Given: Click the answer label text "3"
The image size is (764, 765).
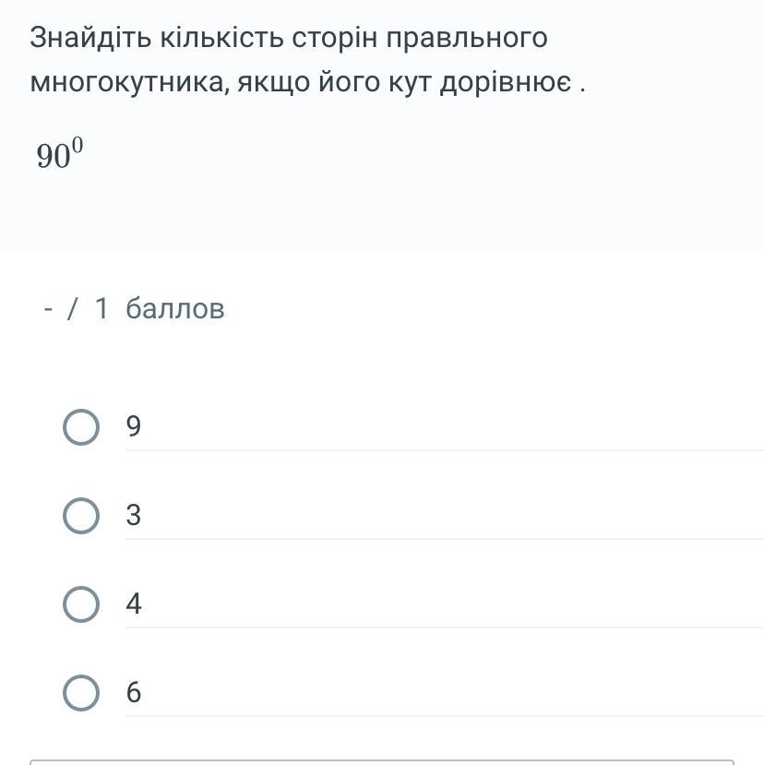Looking at the screenshot, I should 134,516.
